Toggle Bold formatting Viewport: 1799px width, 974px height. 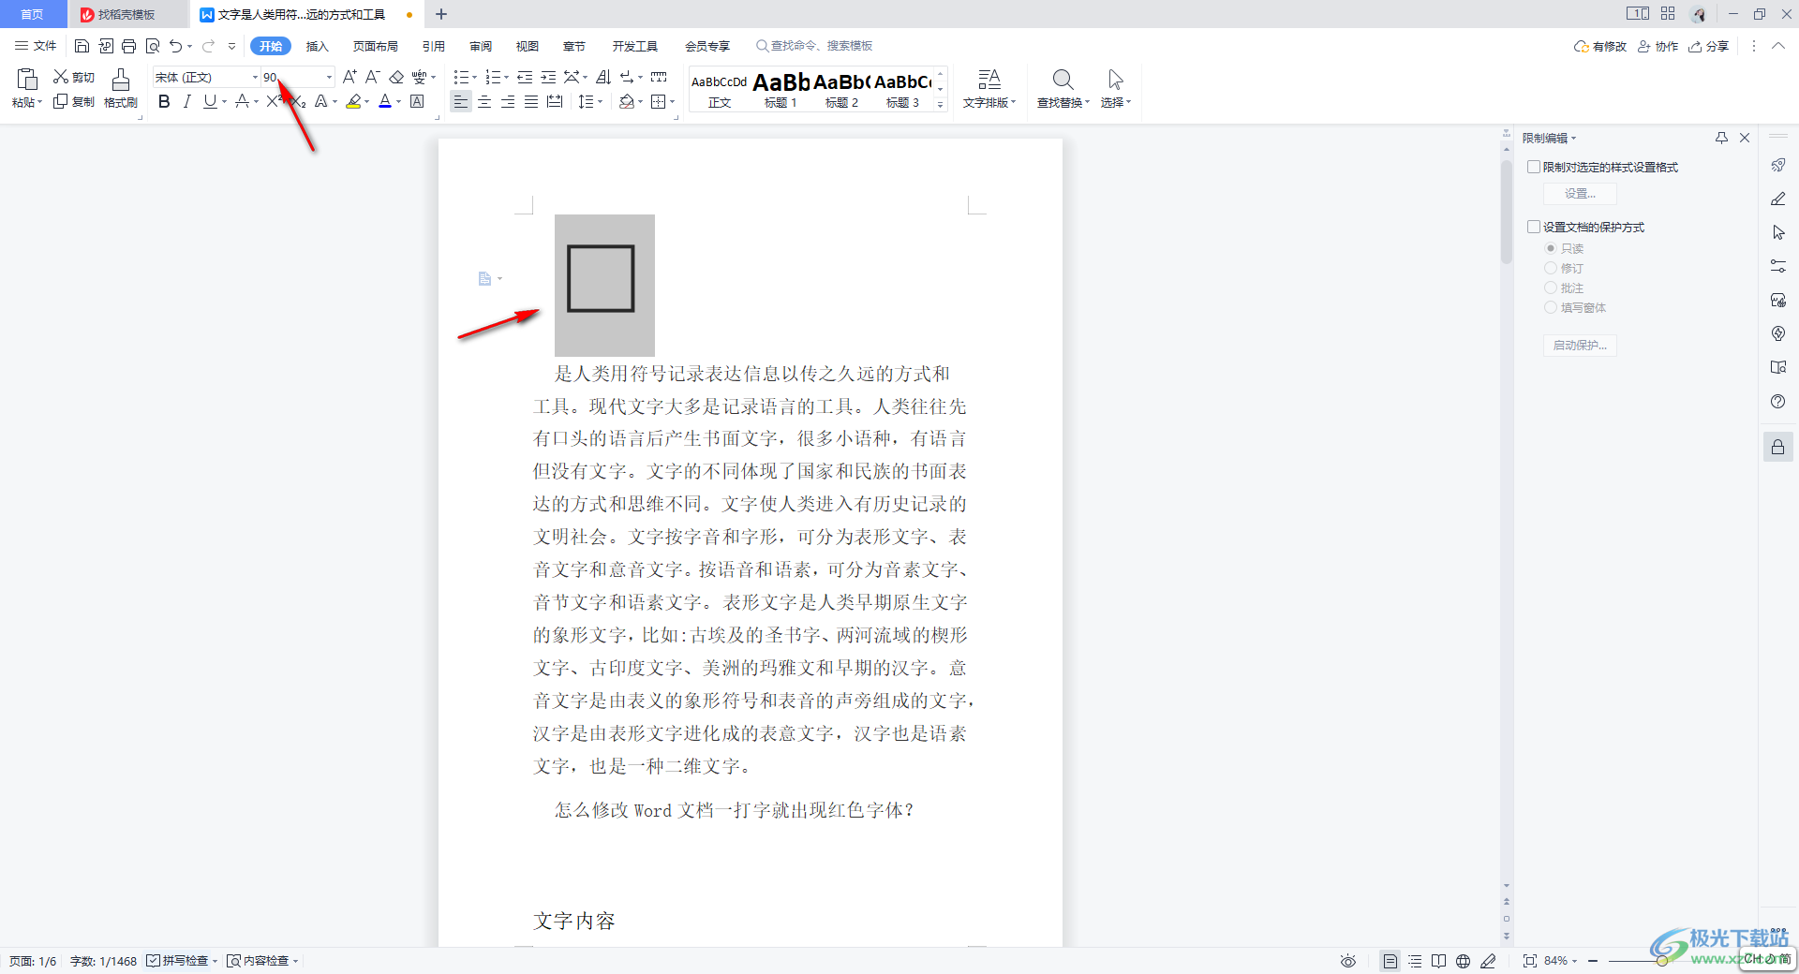(164, 101)
